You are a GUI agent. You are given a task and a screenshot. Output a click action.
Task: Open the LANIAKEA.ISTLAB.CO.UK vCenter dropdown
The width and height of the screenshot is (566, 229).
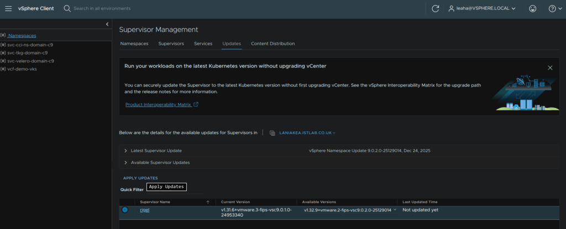[x=307, y=132]
